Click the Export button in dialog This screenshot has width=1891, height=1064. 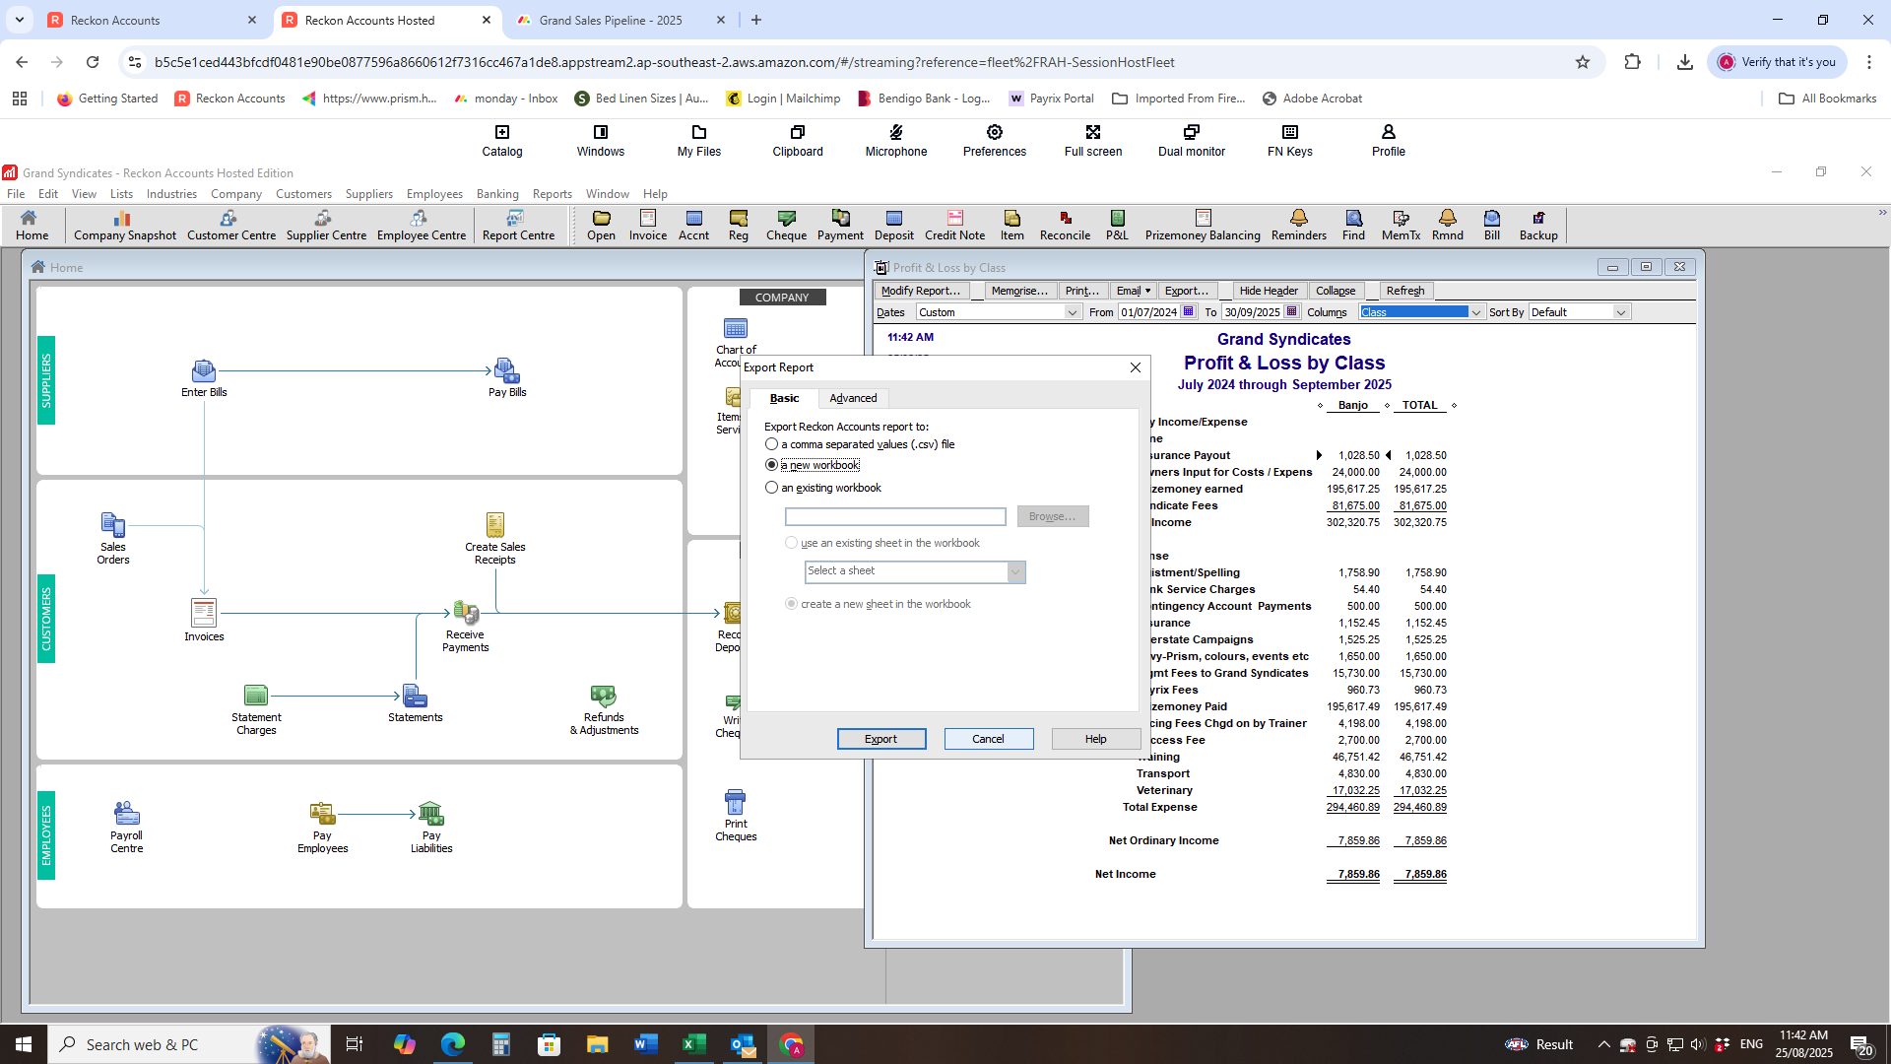coord(881,739)
